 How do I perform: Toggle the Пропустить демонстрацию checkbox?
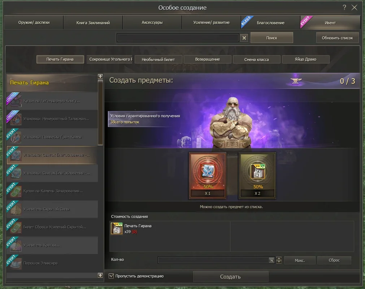111,276
